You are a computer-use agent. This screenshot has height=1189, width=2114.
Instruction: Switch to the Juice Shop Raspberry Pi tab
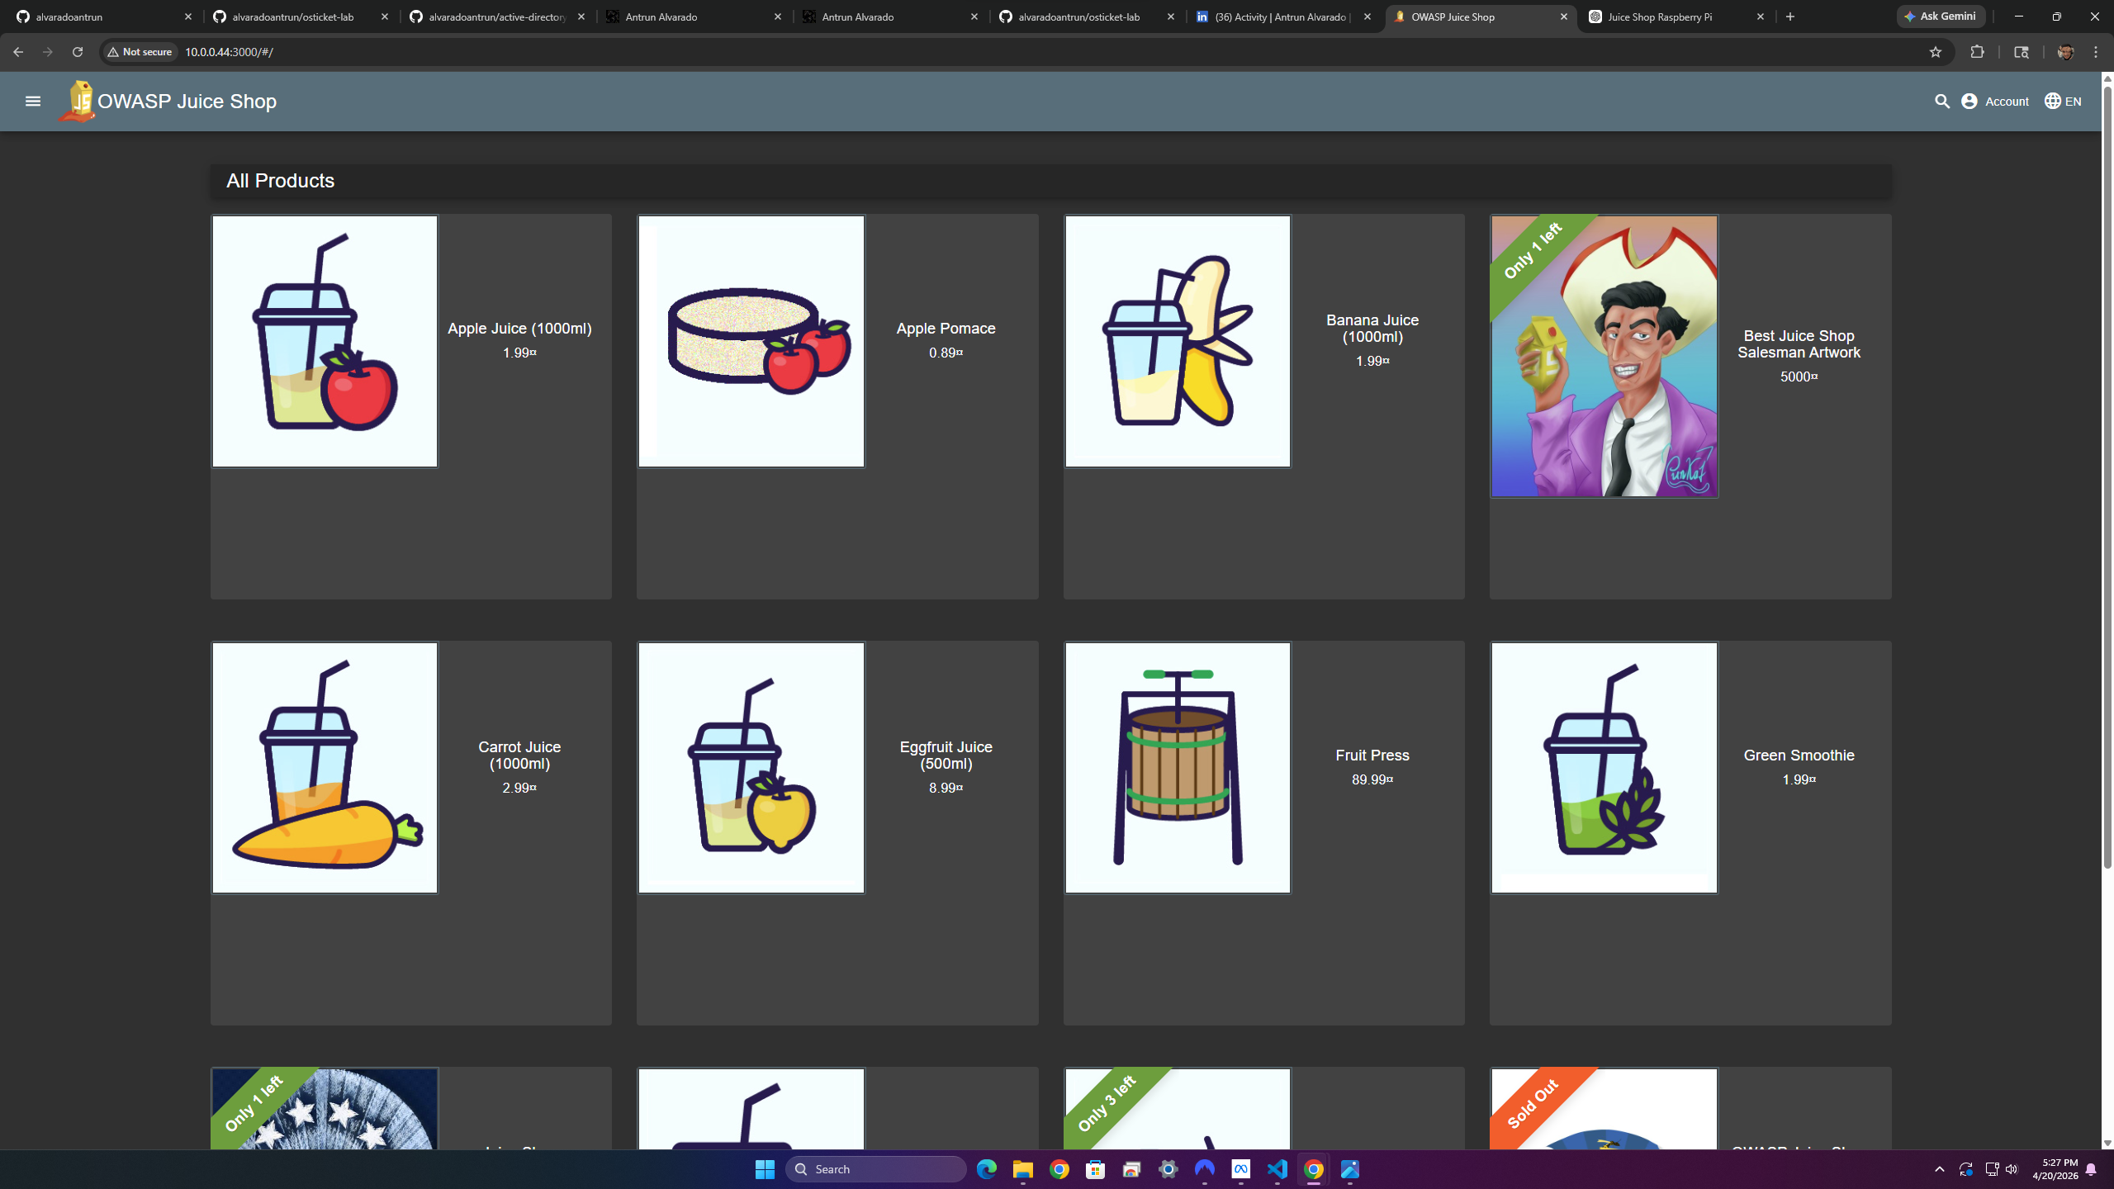pyautogui.click(x=1677, y=17)
